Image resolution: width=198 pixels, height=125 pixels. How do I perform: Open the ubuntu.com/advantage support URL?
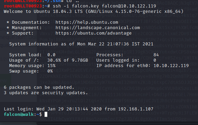click(94, 33)
